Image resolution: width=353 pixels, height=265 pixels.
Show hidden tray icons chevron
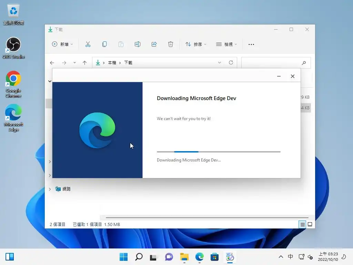(281, 257)
